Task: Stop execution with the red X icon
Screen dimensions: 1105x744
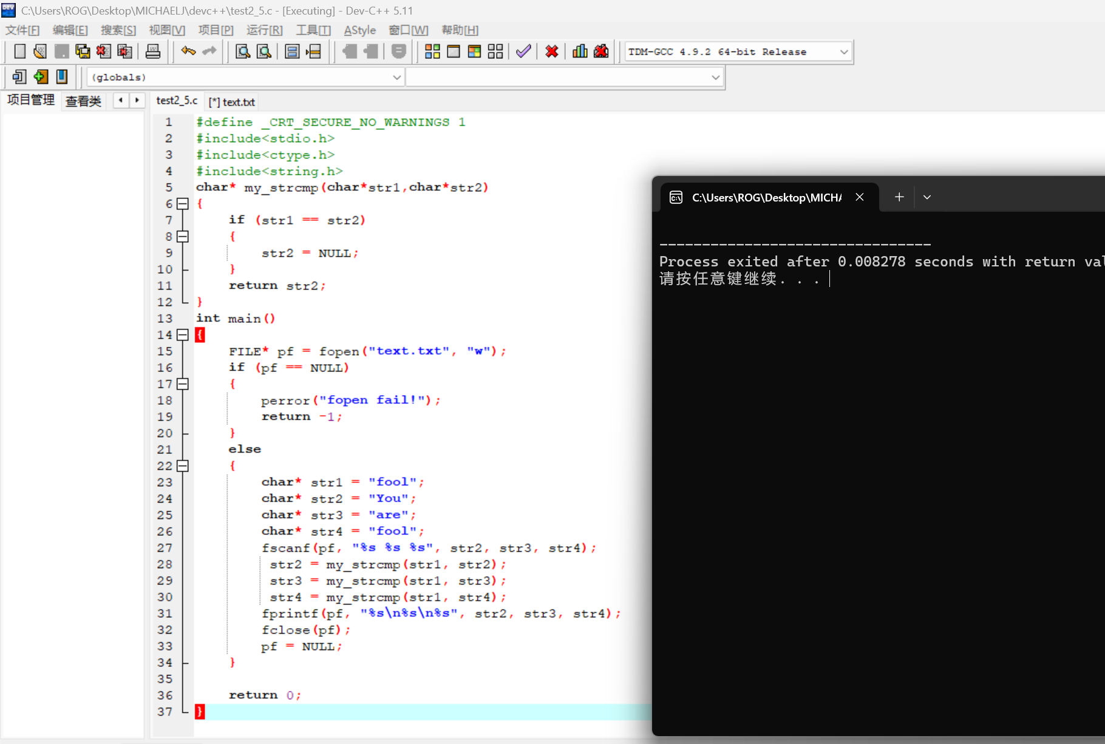Action: pos(552,52)
